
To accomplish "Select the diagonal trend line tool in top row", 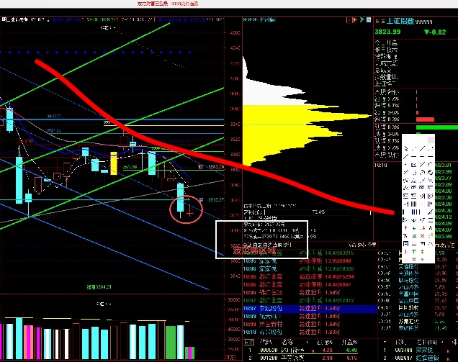I will point(423,148).
